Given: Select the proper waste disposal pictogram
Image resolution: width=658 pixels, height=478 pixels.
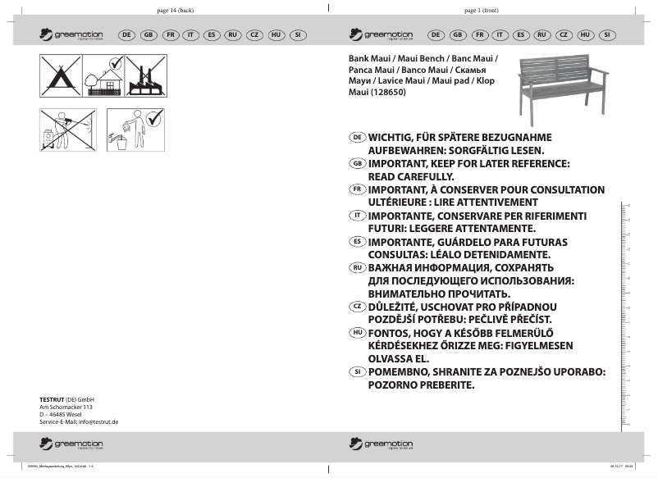Looking at the screenshot, I should pos(135,130).
